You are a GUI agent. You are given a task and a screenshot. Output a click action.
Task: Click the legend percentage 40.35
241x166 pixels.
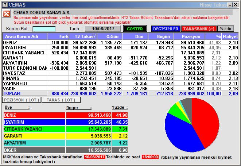point(122,122)
